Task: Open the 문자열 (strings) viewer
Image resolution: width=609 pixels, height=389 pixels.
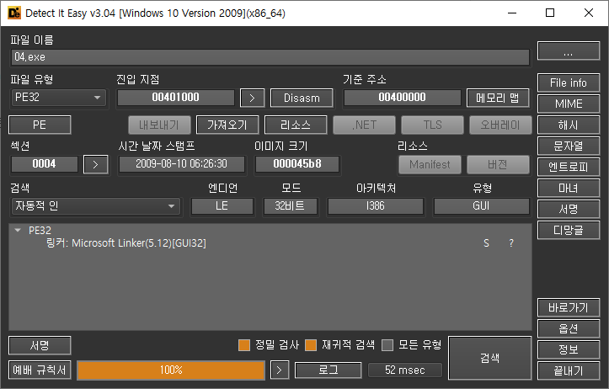Action: [x=569, y=146]
